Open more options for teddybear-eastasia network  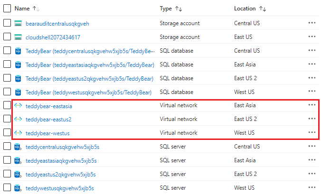coord(312,105)
